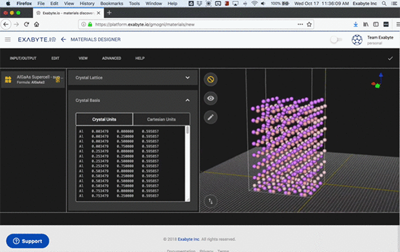Toggle the Firefox sidebar icon
This screenshot has width=400, height=252.
click(x=376, y=24)
